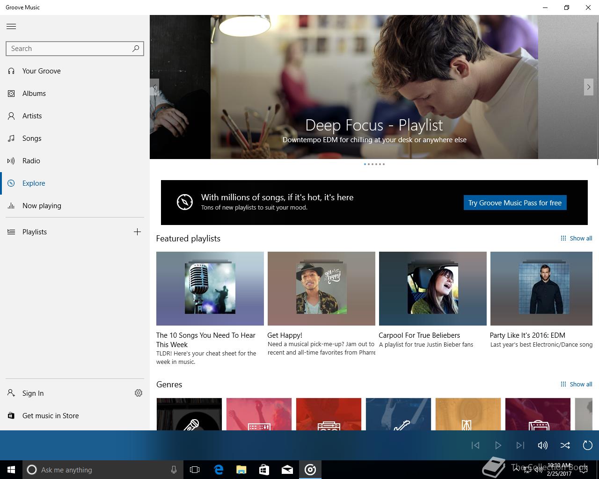Toggle repeat mode

pyautogui.click(x=588, y=445)
